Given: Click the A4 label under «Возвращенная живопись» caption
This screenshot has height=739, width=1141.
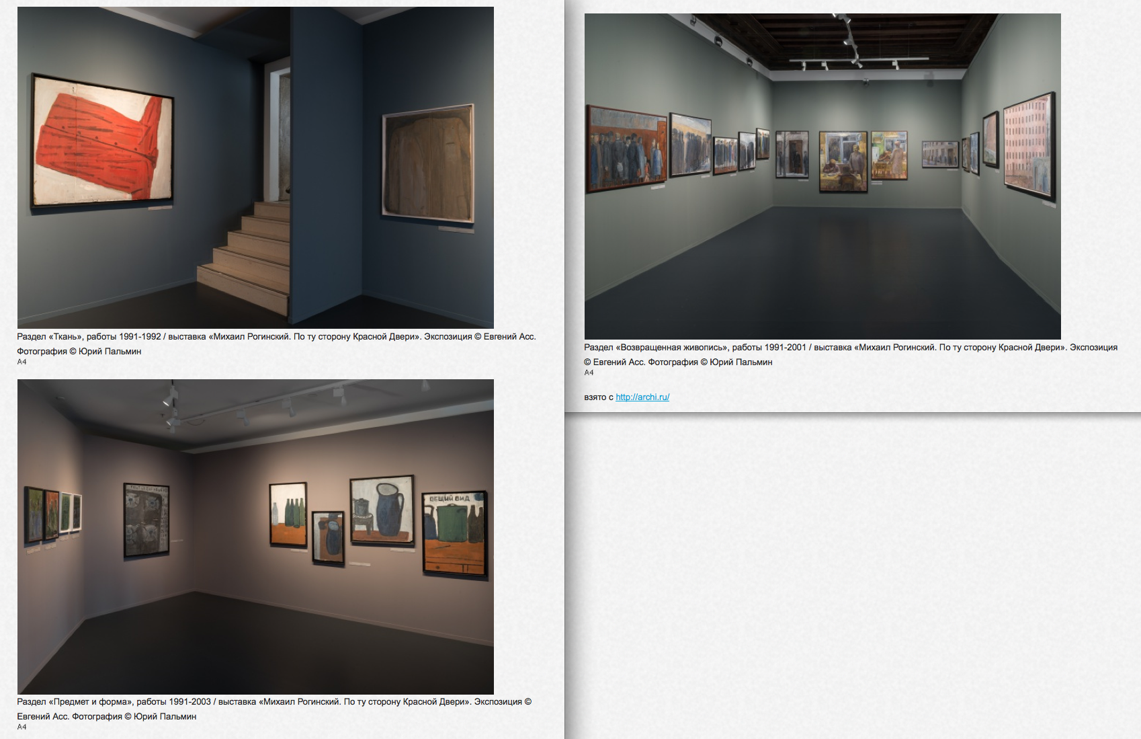Looking at the screenshot, I should (x=589, y=373).
